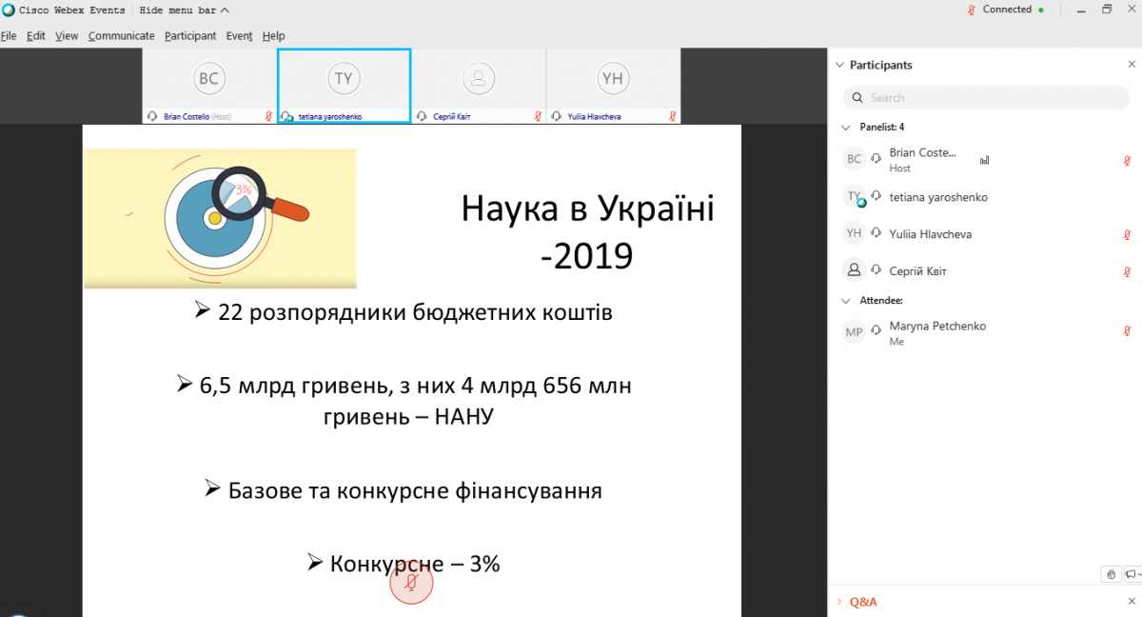Collapse the Panelist: 4 group

coord(845,127)
